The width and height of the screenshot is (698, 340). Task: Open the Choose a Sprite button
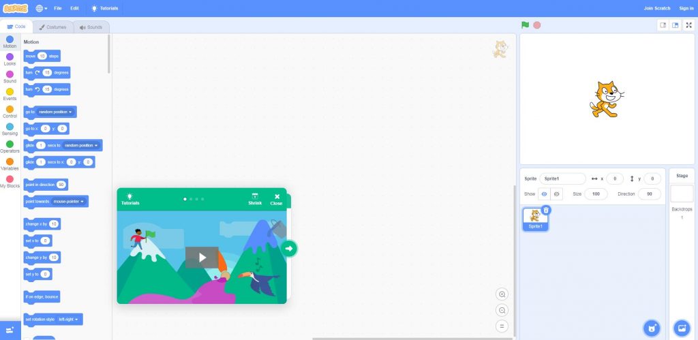click(652, 328)
